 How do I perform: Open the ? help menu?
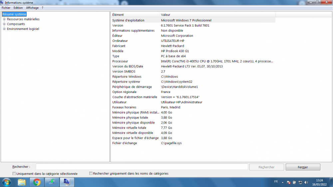pos(43,8)
